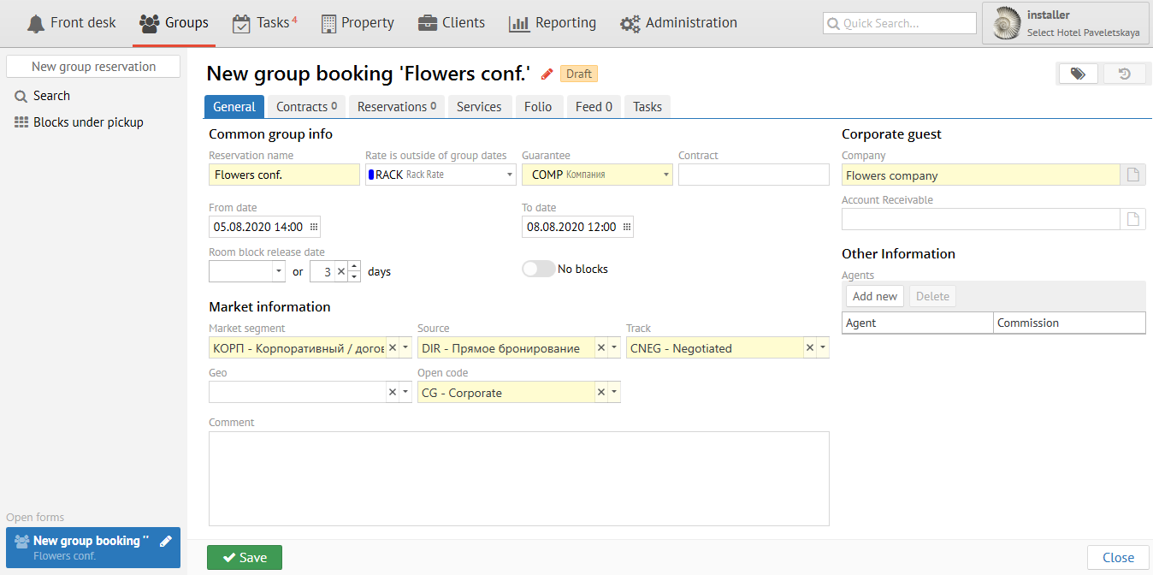1153x575 pixels.
Task: Click the green Save button
Action: pyautogui.click(x=245, y=557)
